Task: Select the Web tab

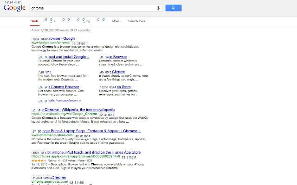Action: point(34,21)
